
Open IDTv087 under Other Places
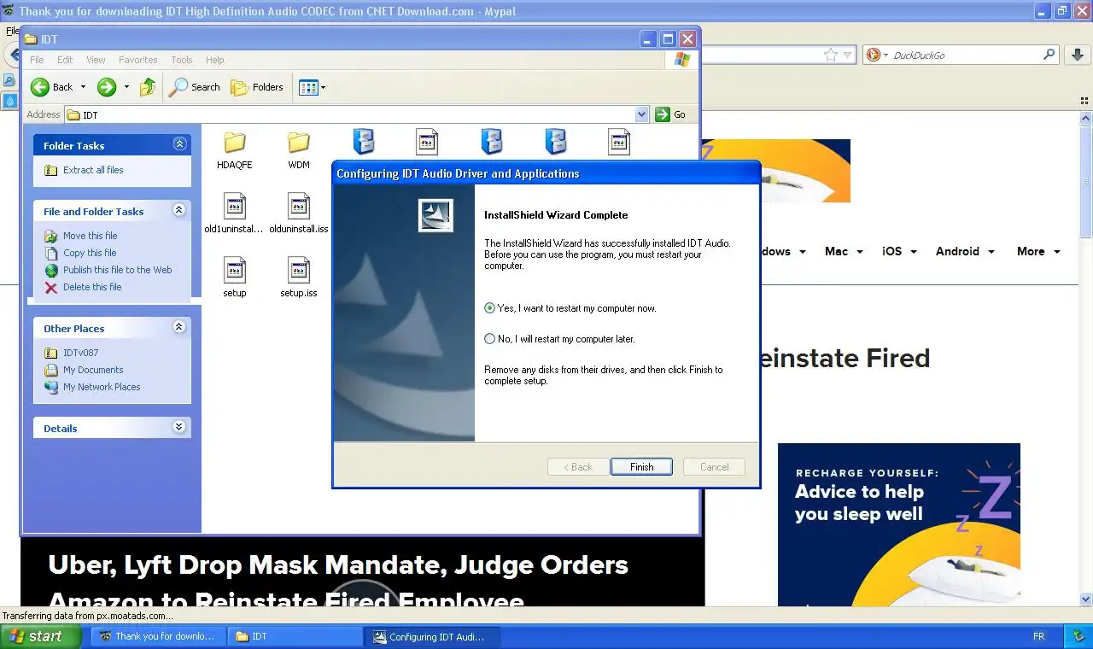coord(80,353)
